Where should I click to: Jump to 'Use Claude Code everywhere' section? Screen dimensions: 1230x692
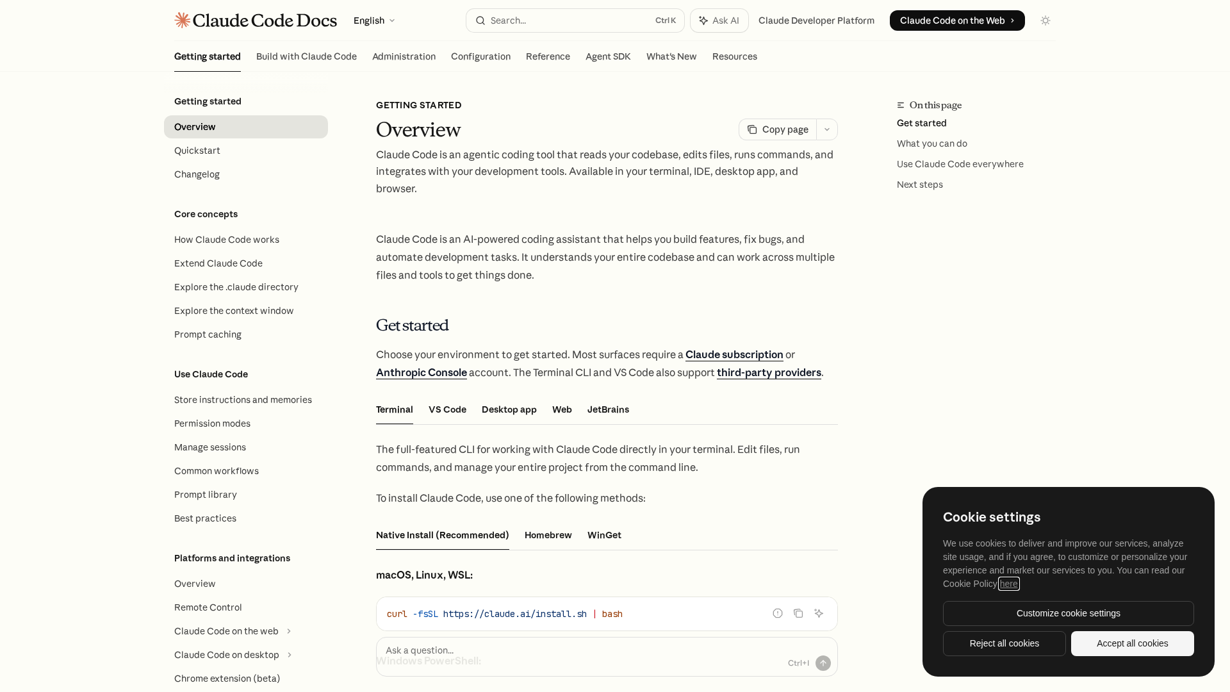pos(960,164)
